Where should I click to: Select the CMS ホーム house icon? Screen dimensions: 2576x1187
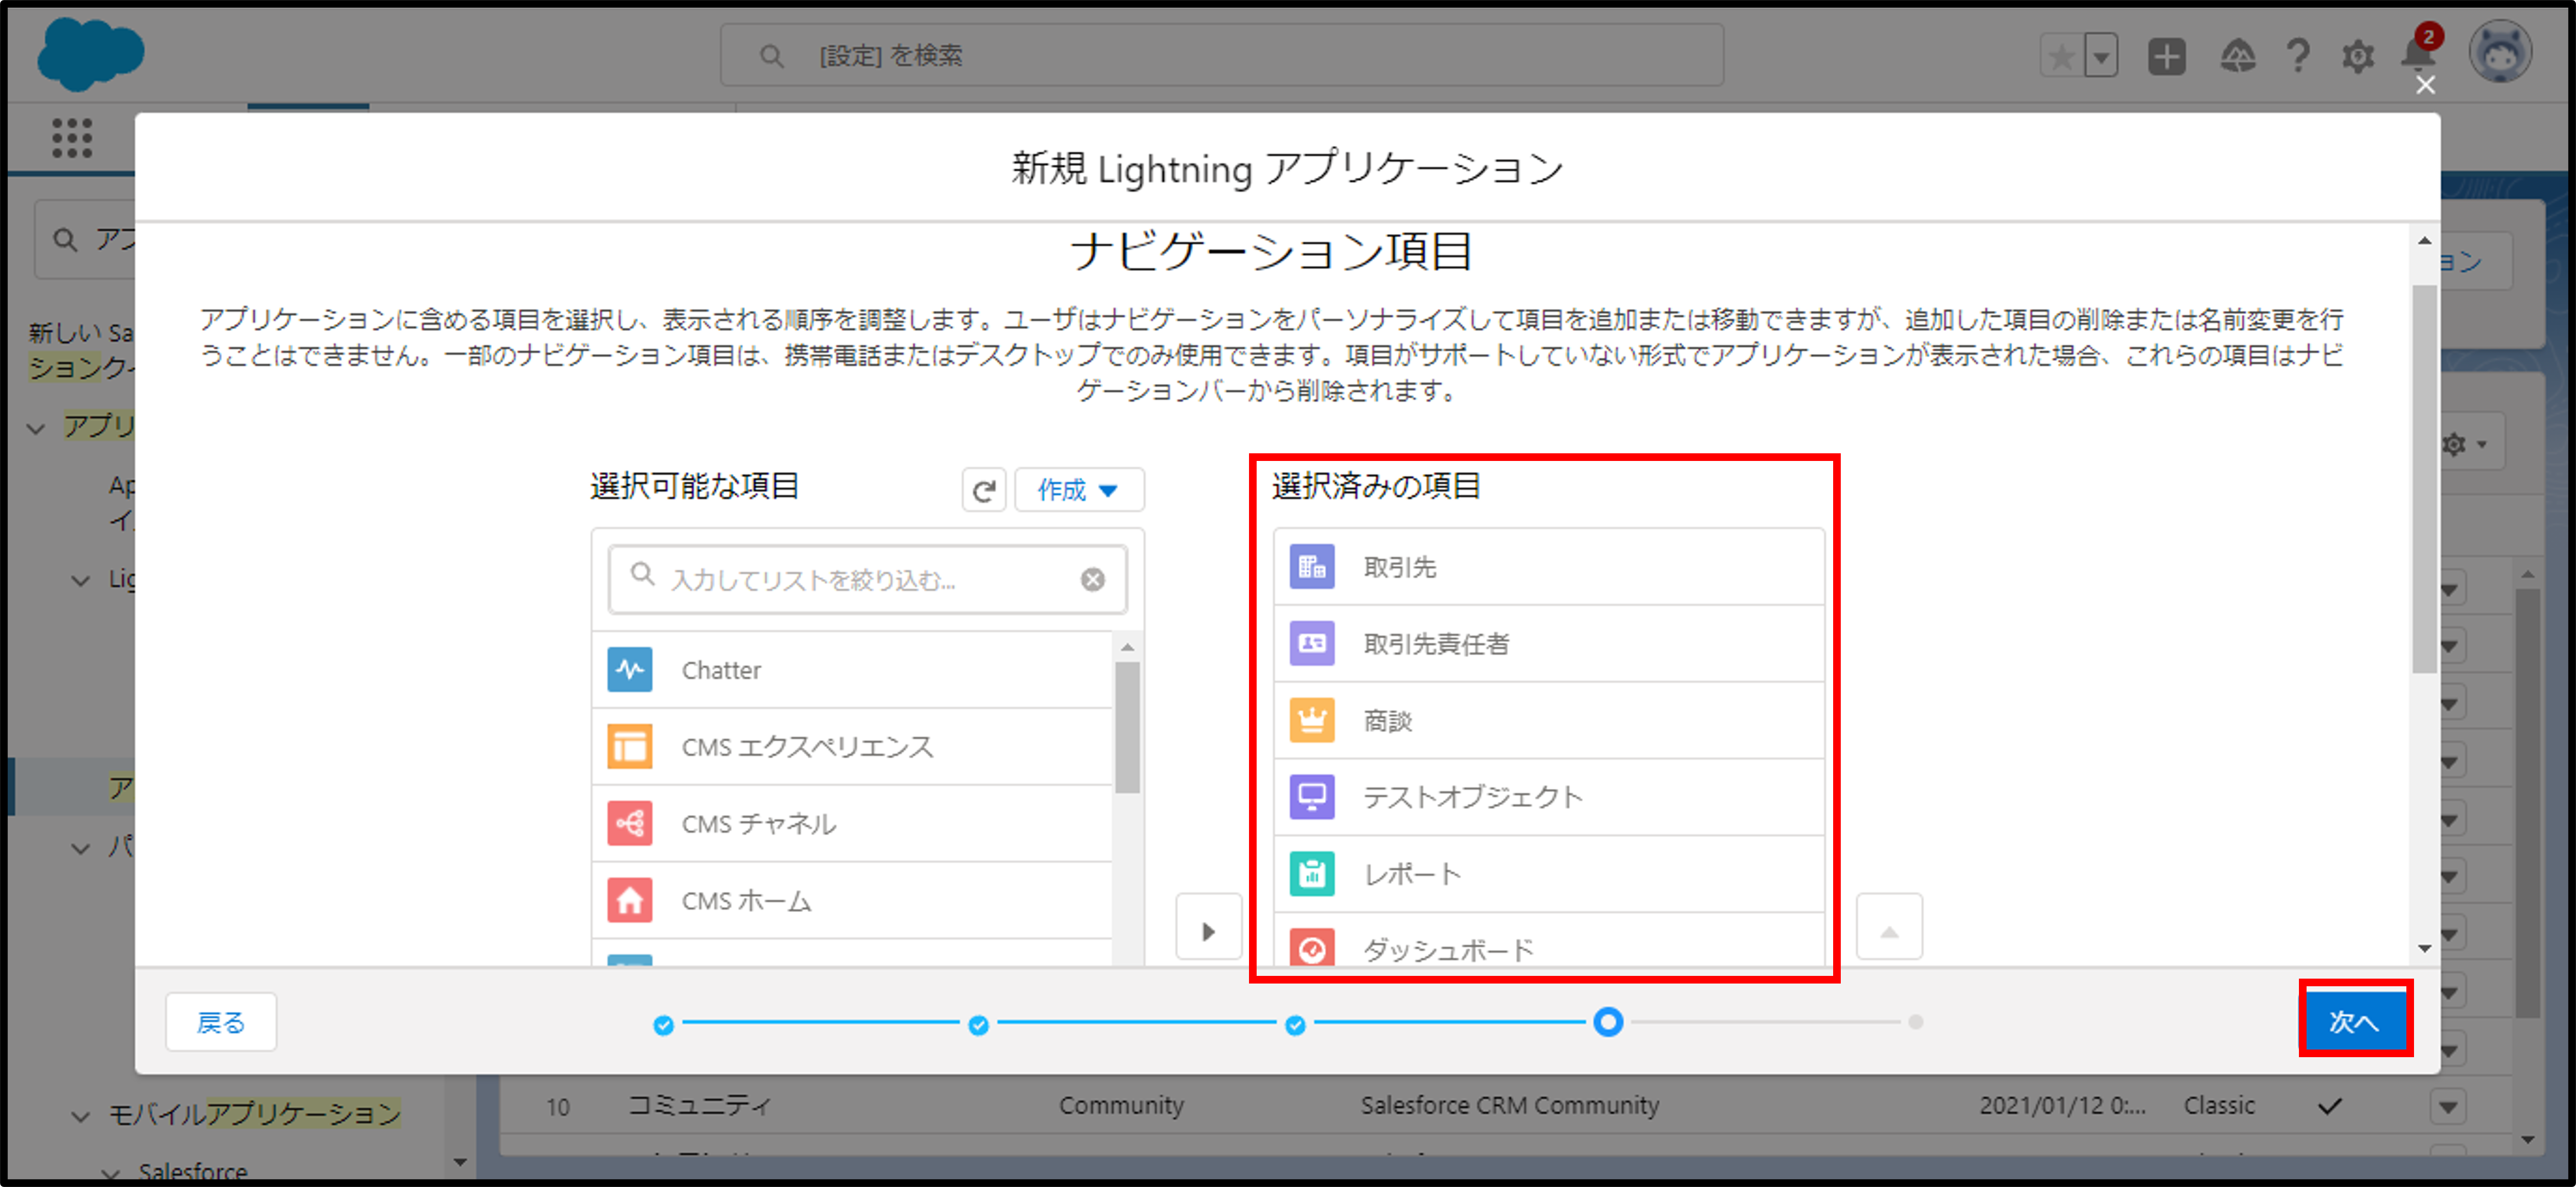coord(629,900)
